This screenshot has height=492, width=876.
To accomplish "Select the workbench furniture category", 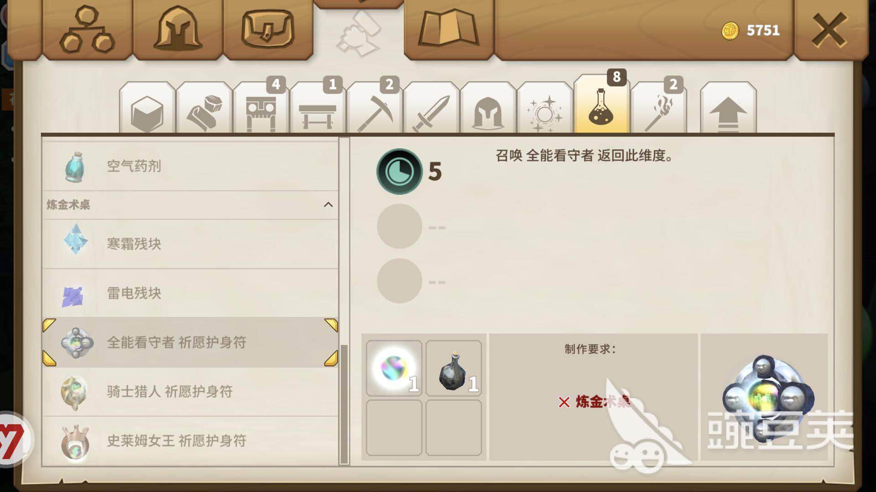I will point(318,108).
